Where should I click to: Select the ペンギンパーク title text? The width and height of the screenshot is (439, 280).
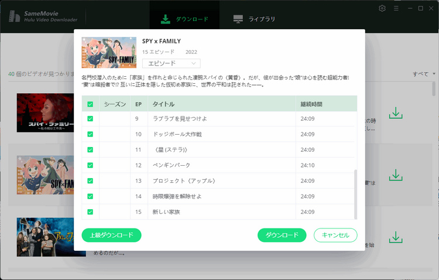point(172,165)
